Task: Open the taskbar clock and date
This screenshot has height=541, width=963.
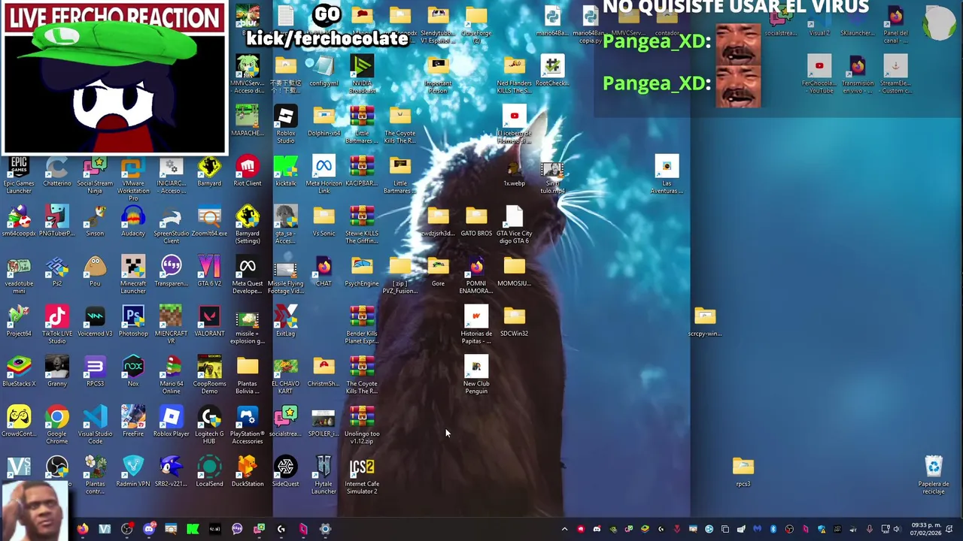Action: pyautogui.click(x=926, y=529)
